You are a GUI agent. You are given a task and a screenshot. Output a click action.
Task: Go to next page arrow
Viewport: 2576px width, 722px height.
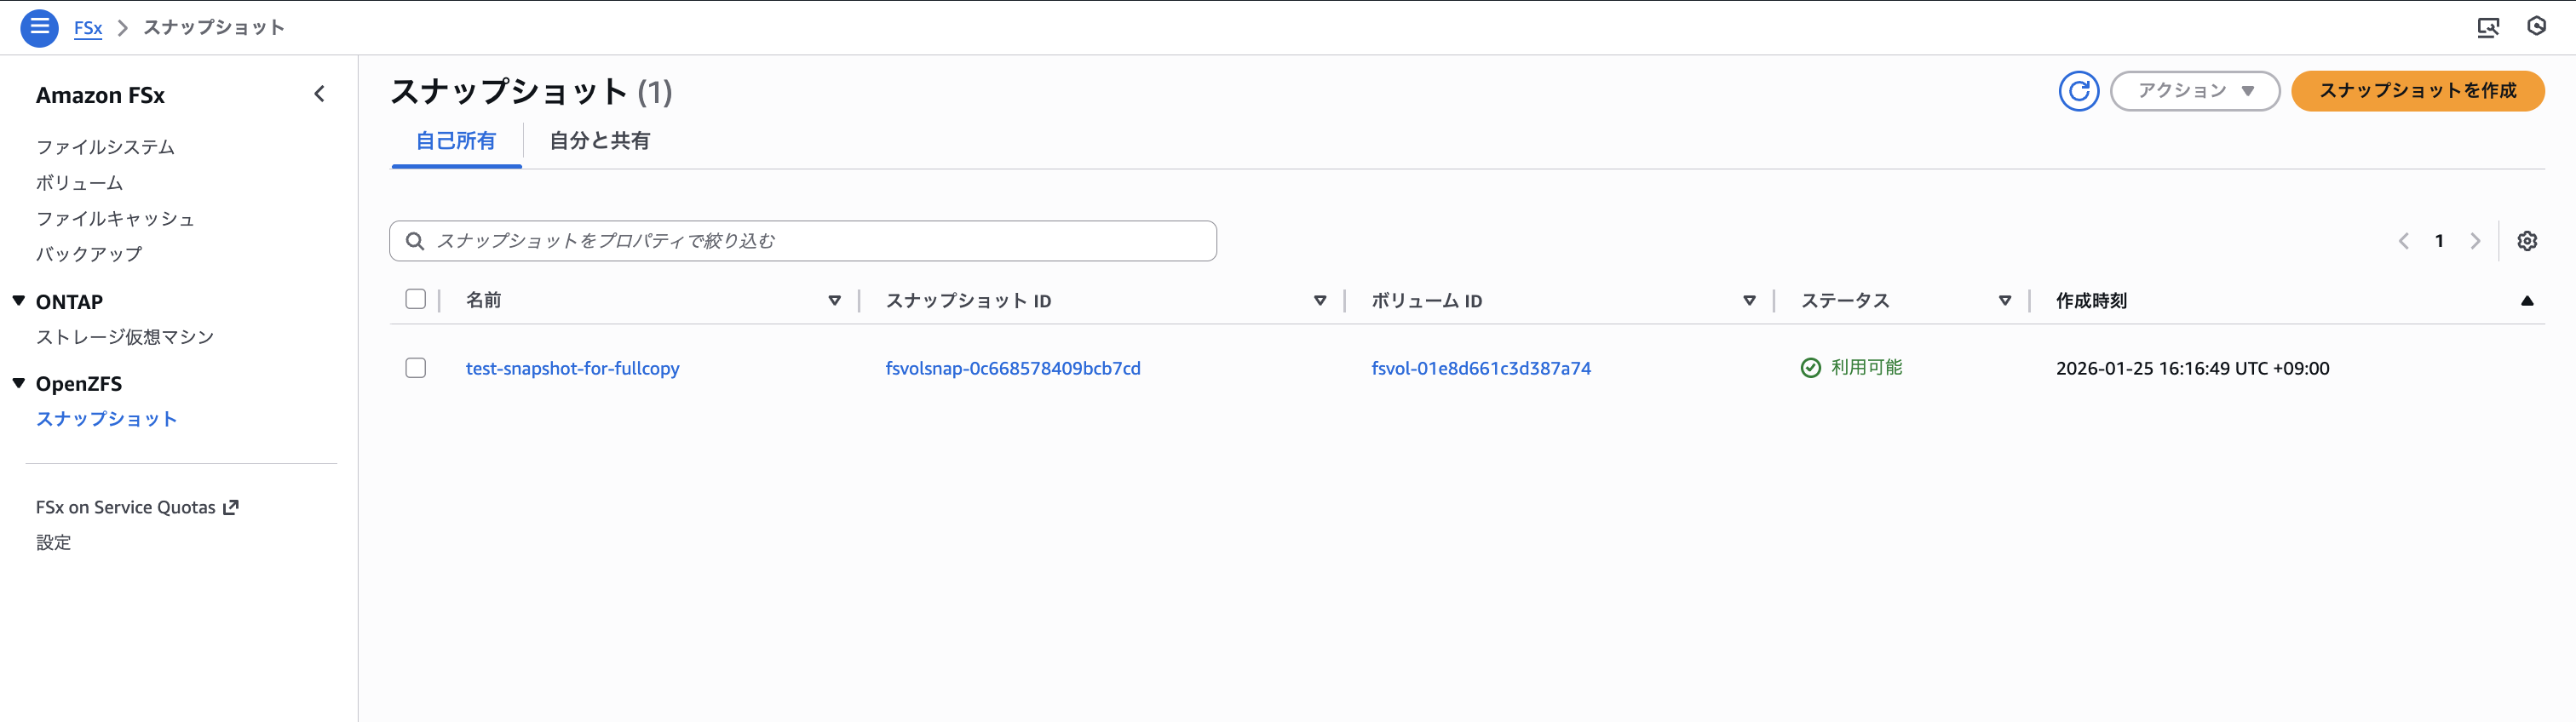[x=2475, y=241]
